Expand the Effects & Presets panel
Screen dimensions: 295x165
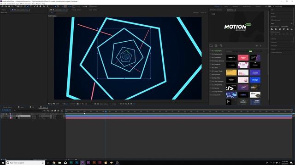(276, 20)
